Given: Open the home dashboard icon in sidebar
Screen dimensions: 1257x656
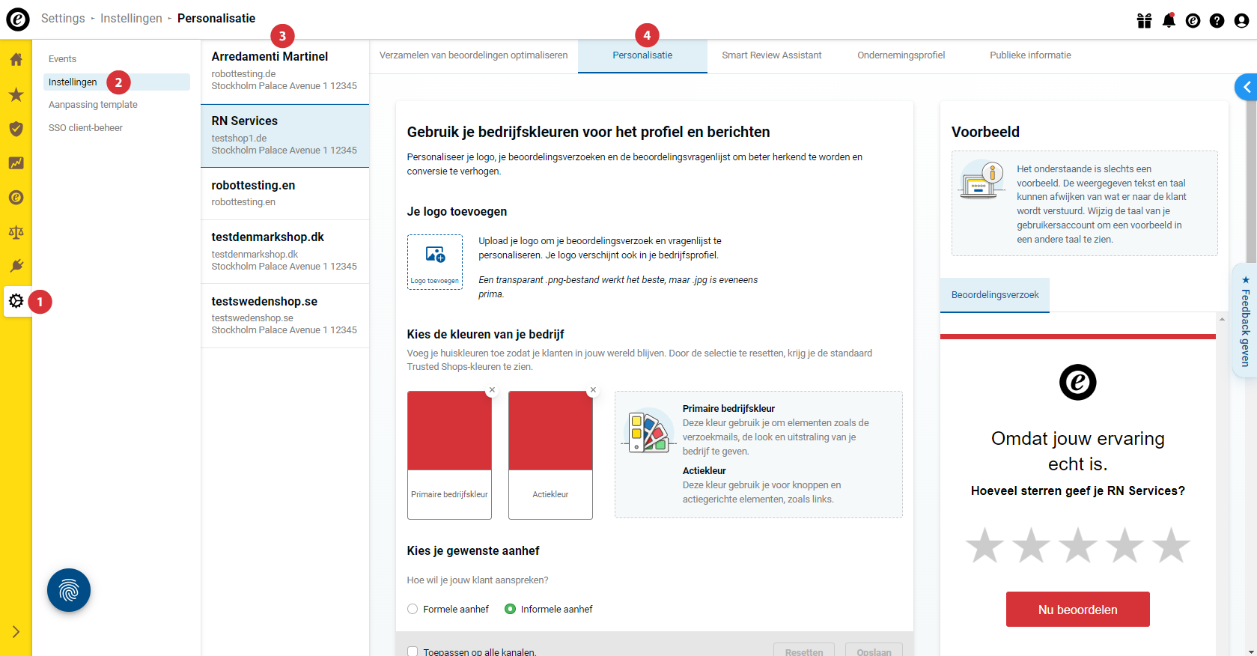Looking at the screenshot, I should tap(16, 60).
